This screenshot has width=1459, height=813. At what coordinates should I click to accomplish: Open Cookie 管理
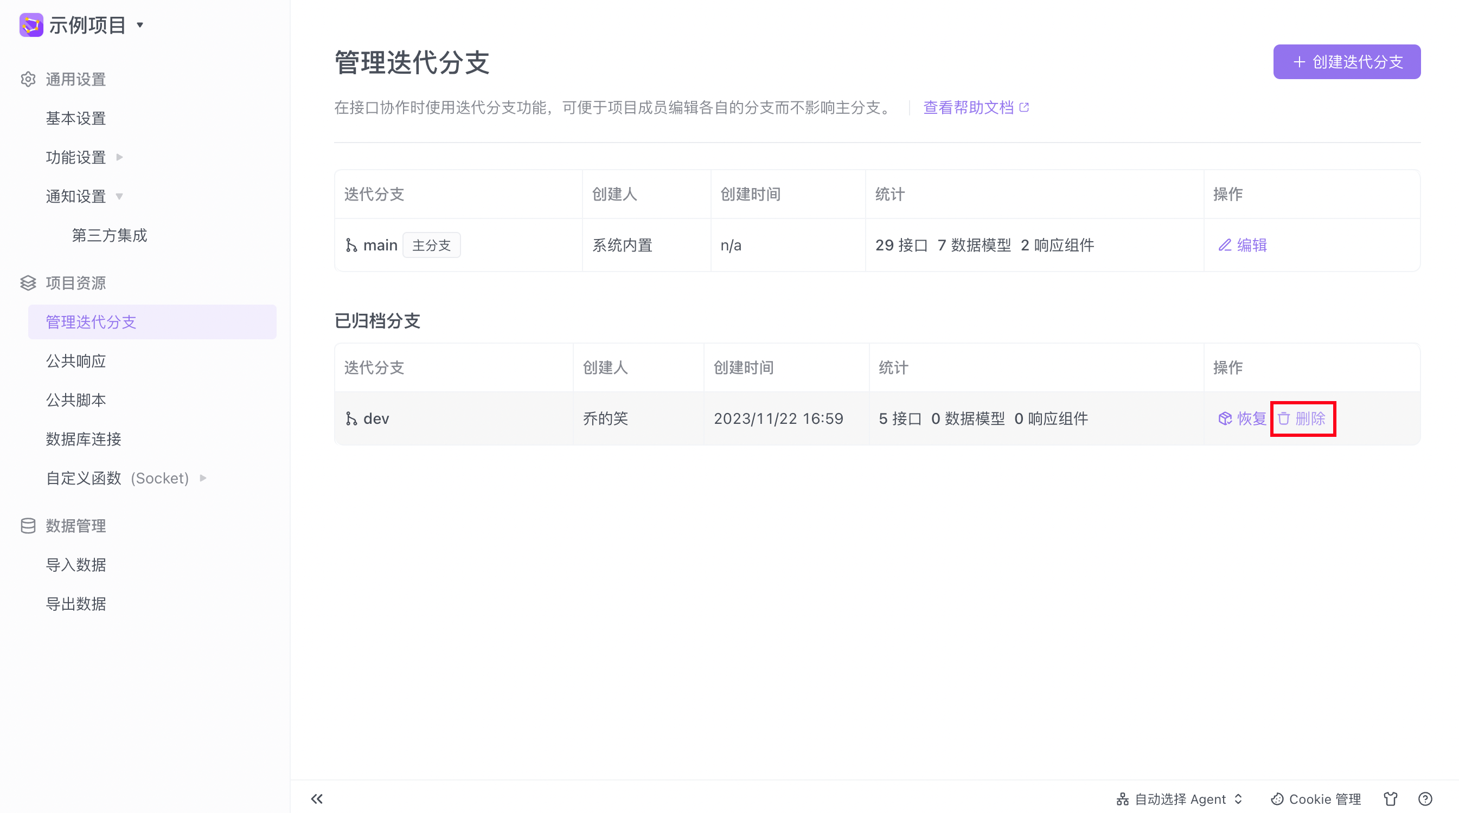(x=1316, y=799)
